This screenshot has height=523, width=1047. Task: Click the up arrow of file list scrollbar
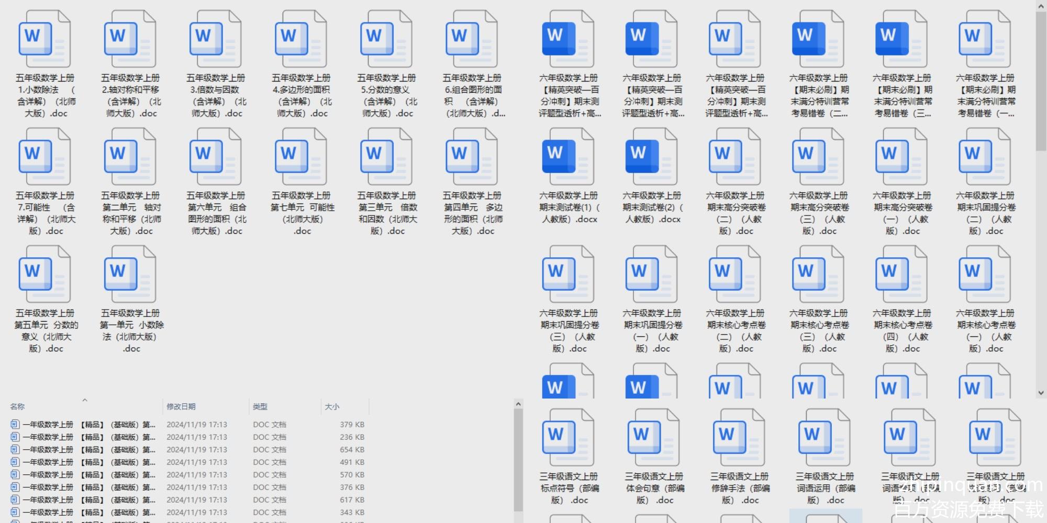(x=518, y=404)
